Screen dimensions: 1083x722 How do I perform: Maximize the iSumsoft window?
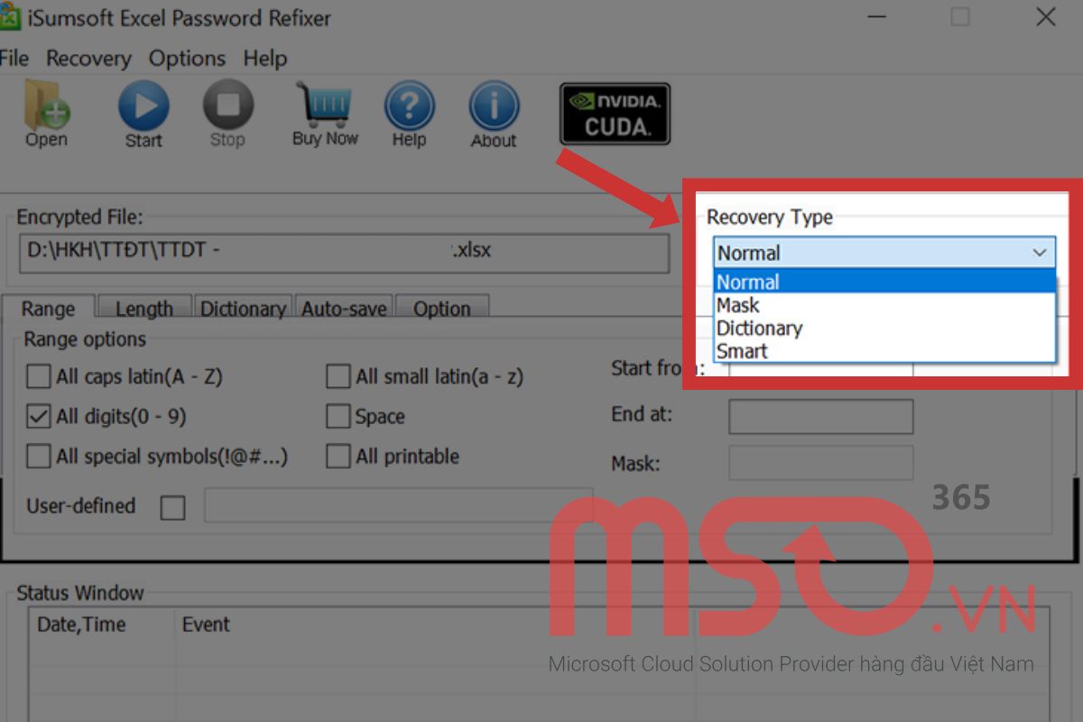click(x=960, y=16)
